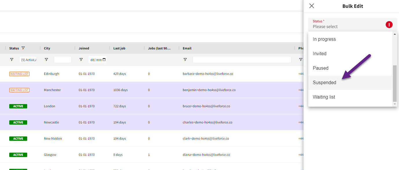The width and height of the screenshot is (399, 170).
Task: Open the Joined column filter options icon
Action: pyautogui.click(x=81, y=60)
